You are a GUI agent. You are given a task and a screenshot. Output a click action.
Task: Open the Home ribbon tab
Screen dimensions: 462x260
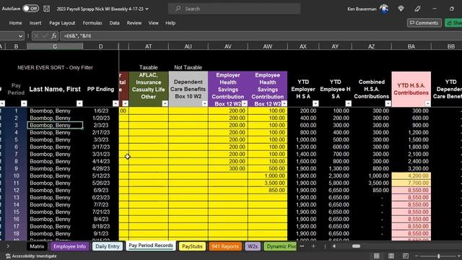click(15, 23)
